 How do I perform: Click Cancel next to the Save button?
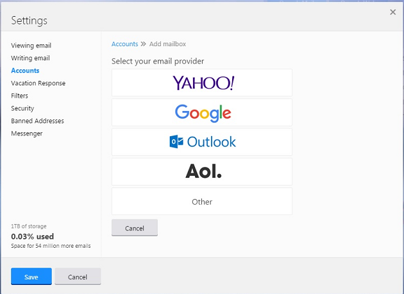(x=78, y=277)
